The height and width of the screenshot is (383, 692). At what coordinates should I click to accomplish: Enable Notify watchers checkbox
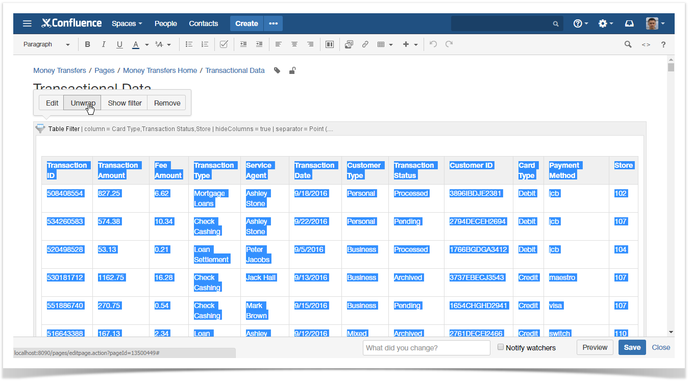point(501,347)
